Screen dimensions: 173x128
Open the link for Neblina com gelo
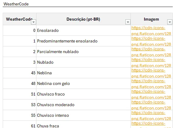click(x=151, y=84)
